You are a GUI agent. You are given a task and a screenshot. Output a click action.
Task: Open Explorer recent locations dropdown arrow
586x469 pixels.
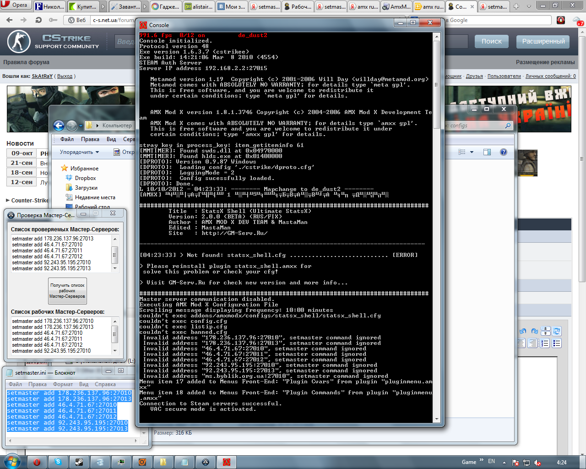[81, 125]
